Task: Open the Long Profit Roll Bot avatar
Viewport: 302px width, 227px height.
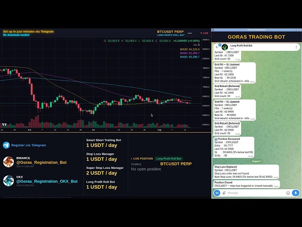Action: (225, 47)
